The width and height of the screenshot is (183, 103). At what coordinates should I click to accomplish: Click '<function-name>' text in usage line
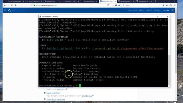tap(151, 48)
